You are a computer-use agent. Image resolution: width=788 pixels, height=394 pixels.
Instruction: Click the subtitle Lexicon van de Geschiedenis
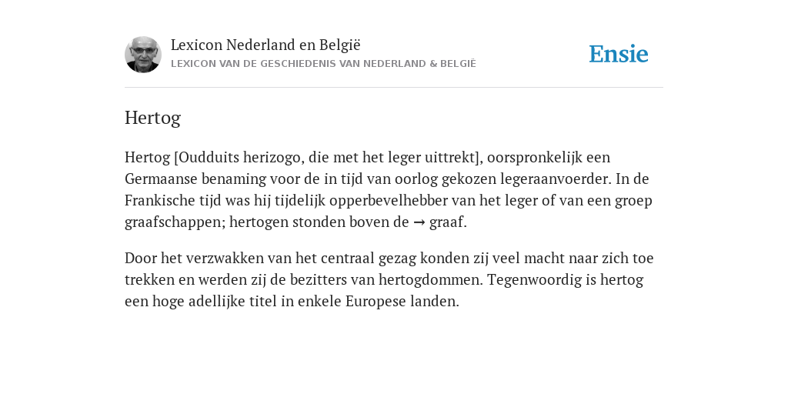point(323,64)
